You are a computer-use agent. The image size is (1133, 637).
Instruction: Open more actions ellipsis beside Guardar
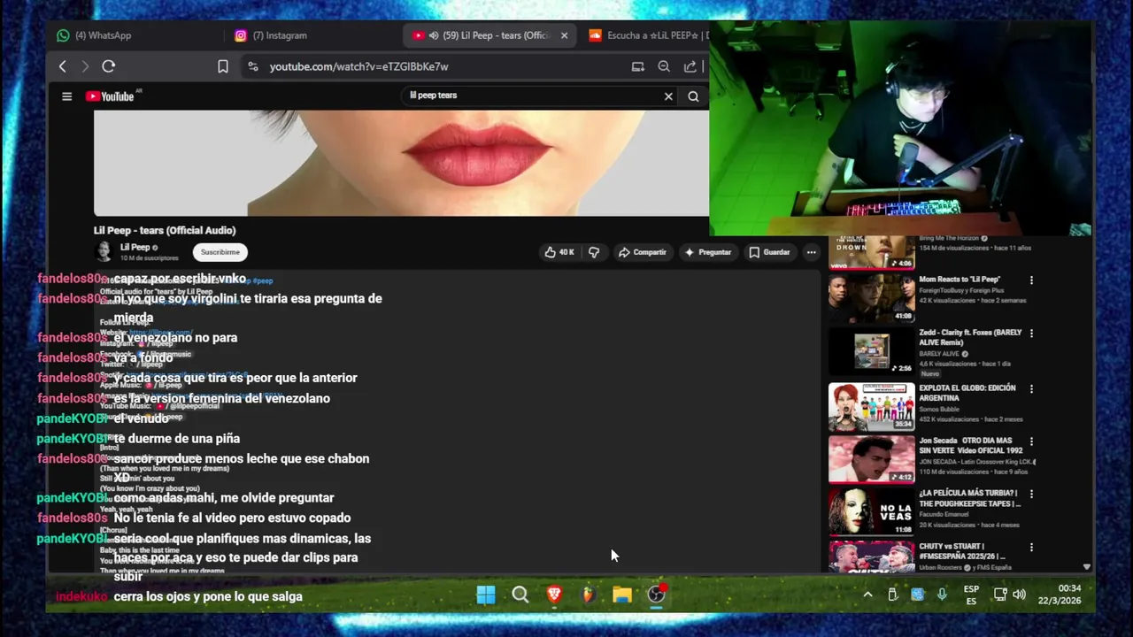811,252
